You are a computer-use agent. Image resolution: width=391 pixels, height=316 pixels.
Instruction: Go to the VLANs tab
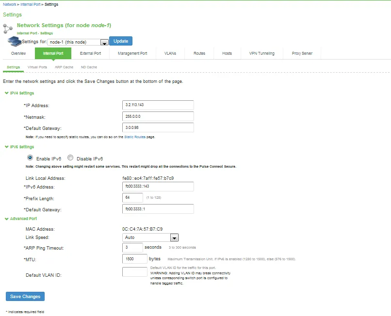170,53
